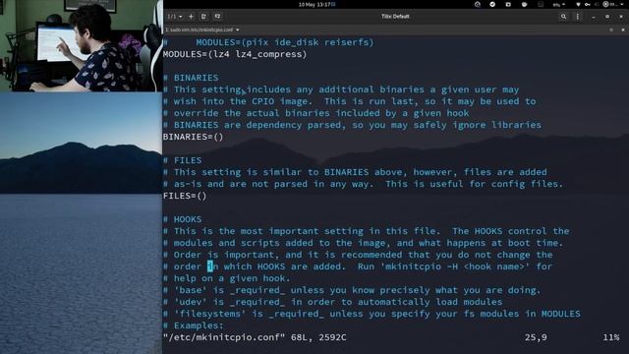Click the '# FILES' comment heading

coord(183,160)
